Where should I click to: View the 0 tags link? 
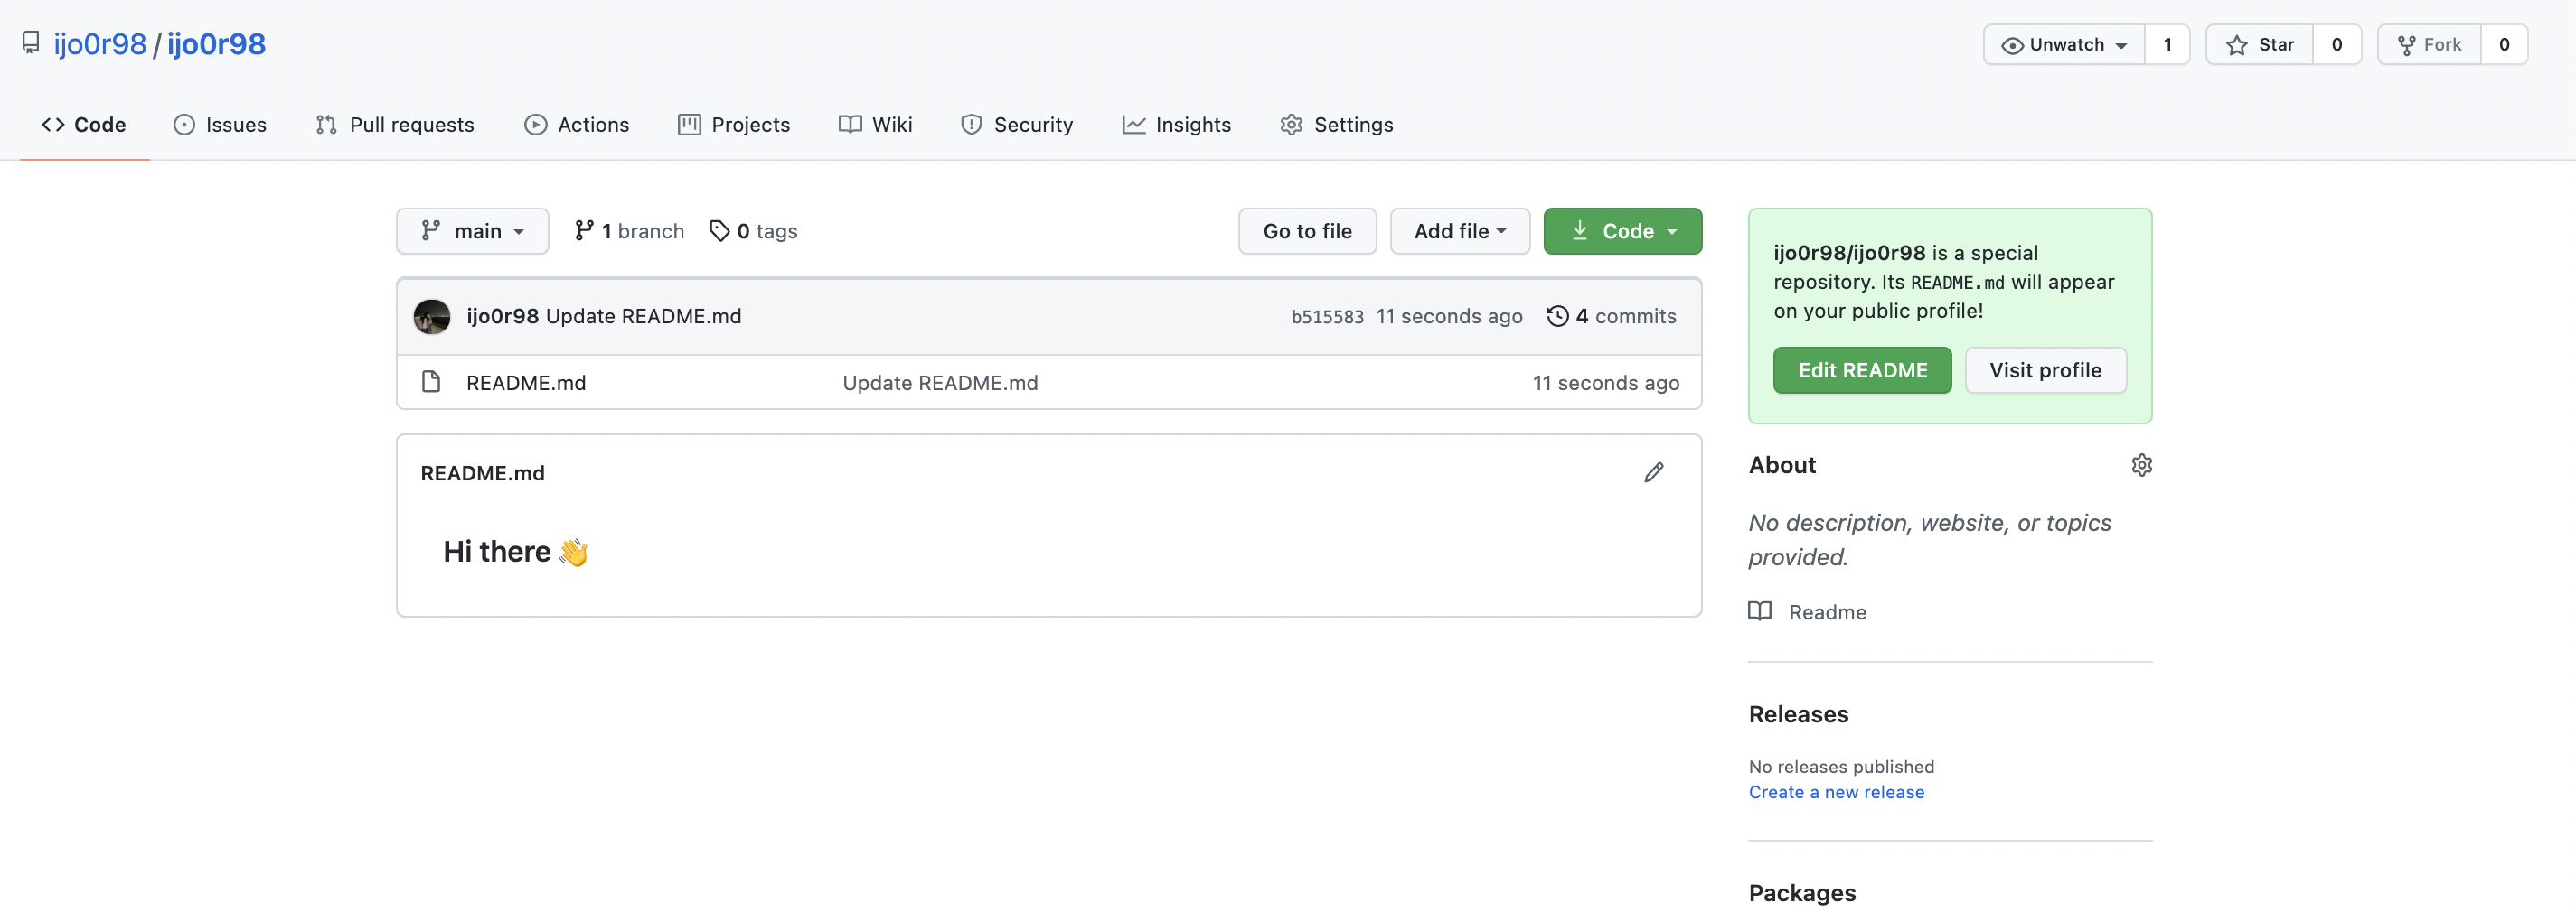point(753,232)
